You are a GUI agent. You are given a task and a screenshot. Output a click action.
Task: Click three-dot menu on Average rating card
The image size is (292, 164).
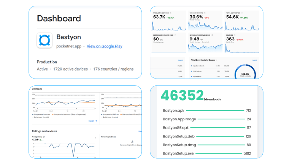[95, 137]
